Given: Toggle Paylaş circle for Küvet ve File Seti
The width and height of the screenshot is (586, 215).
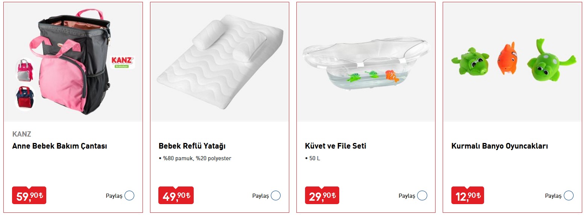Looking at the screenshot, I should 422,195.
